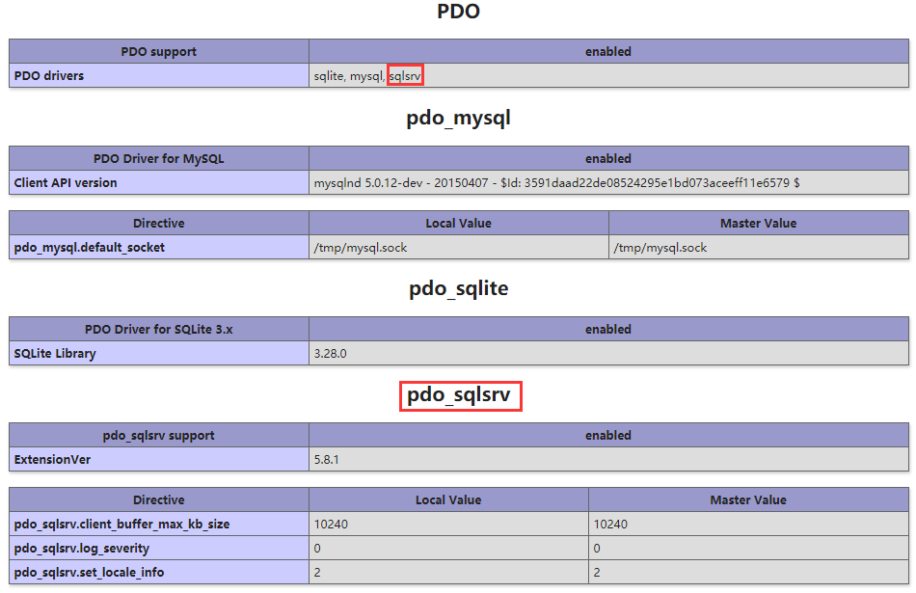Screen dimensions: 916x593
Task: Click the SQLite Library row label
Action: coord(55,353)
